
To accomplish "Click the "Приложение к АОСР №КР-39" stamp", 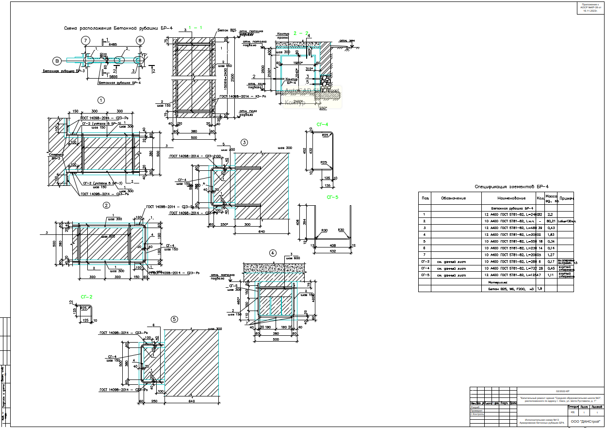I will [590, 8].
